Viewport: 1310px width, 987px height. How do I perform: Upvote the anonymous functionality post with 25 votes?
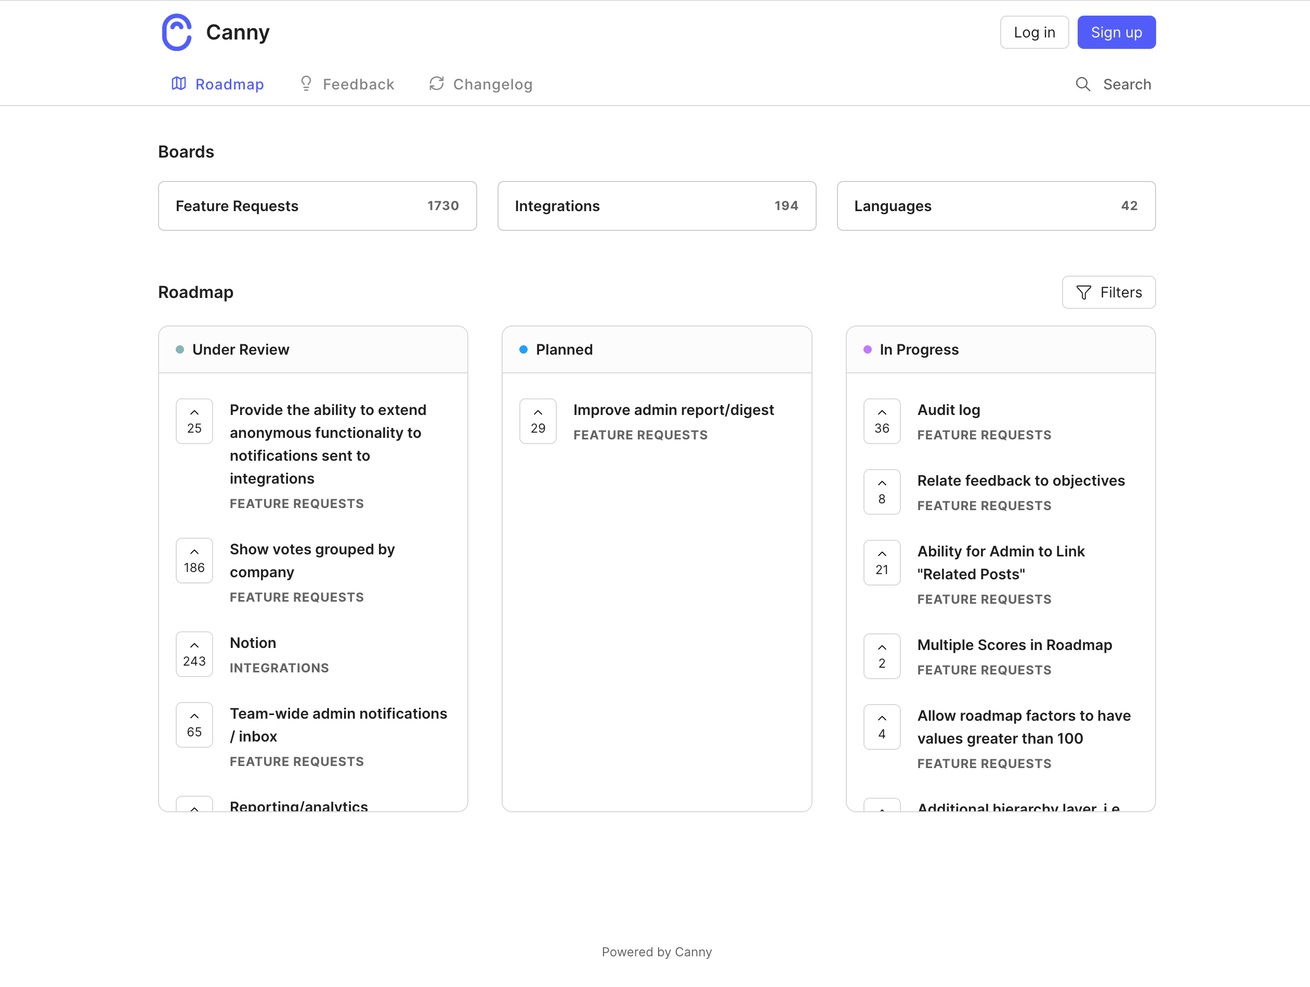coord(194,421)
